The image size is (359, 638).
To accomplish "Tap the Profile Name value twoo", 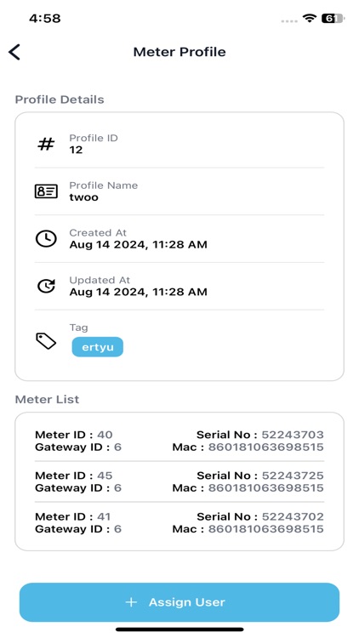I will point(84,197).
